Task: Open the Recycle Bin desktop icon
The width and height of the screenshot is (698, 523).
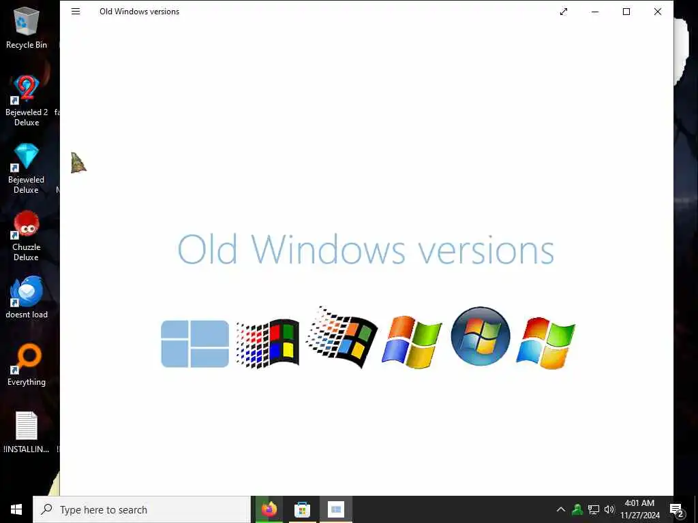Action: point(27,28)
